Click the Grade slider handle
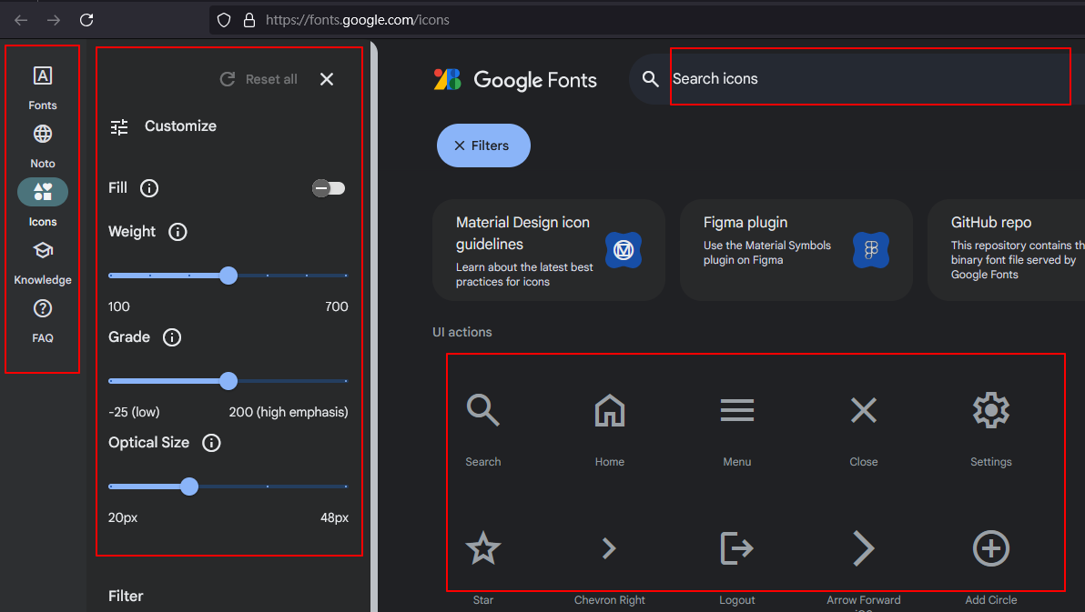 point(228,381)
